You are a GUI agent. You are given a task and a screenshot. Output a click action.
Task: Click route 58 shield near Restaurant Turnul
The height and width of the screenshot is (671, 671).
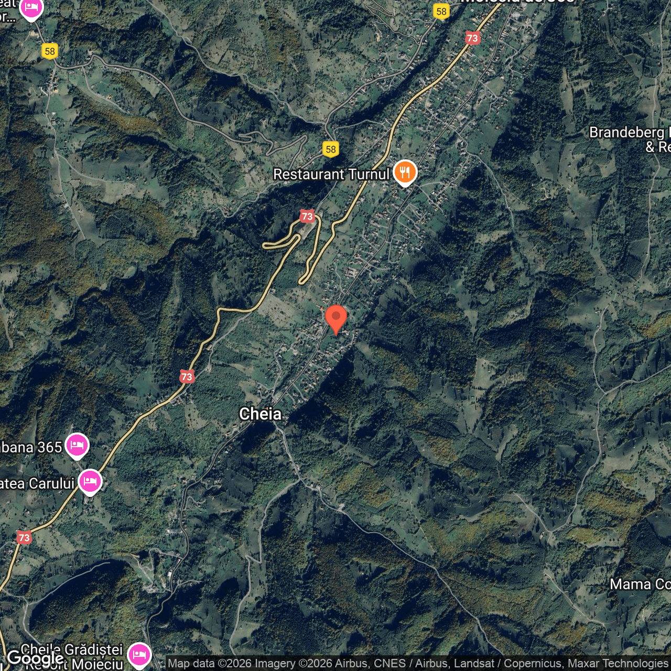click(330, 149)
